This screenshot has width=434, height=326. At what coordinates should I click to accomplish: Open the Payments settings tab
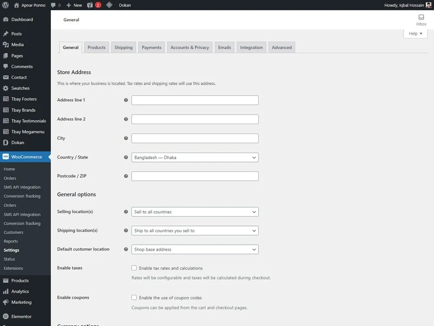pos(151,47)
